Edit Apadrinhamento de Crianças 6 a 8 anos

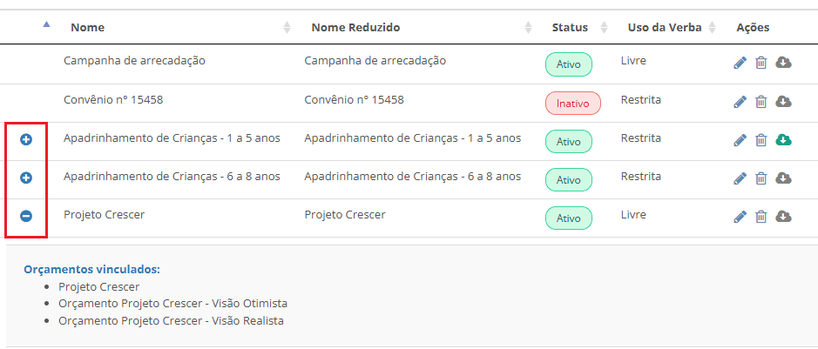point(740,178)
